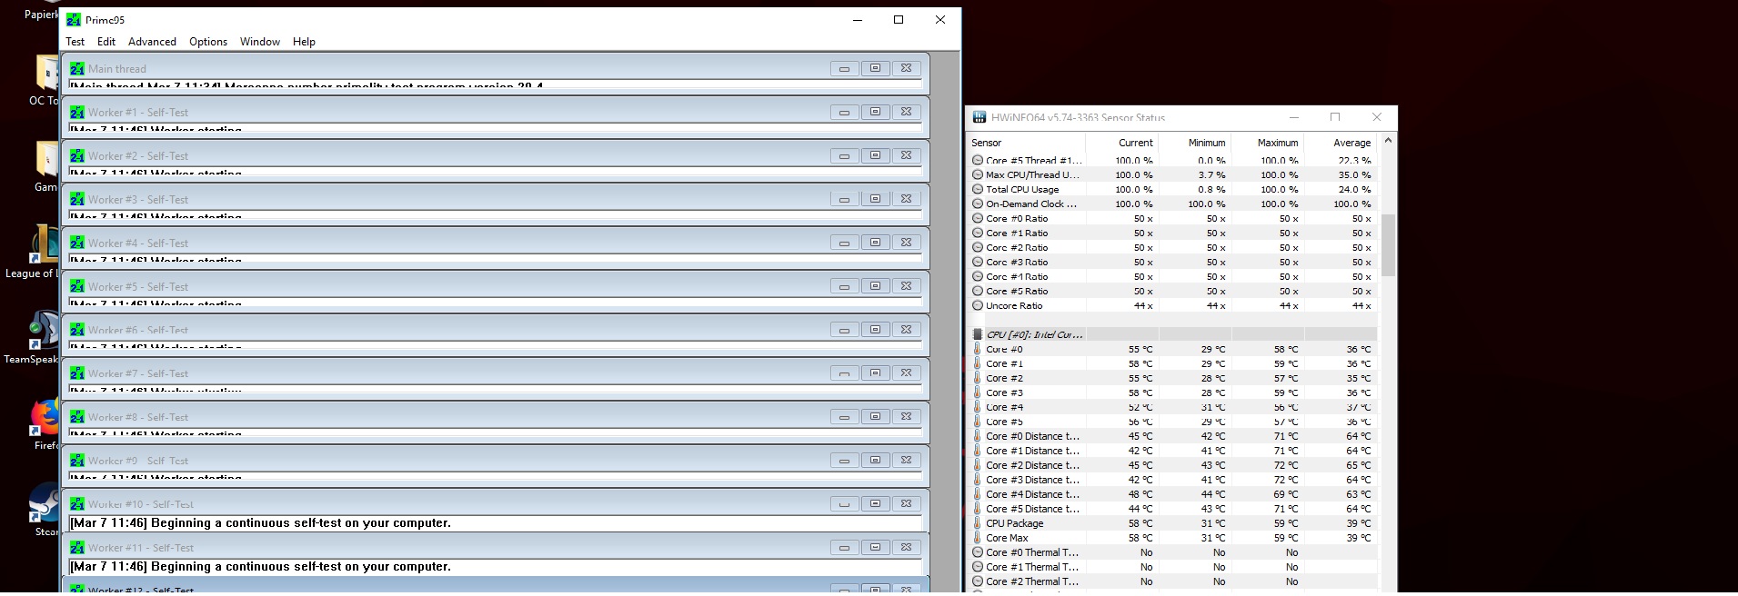This screenshot has height=596, width=1738.
Task: Open the Options menu in Prime95
Action: click(x=208, y=42)
